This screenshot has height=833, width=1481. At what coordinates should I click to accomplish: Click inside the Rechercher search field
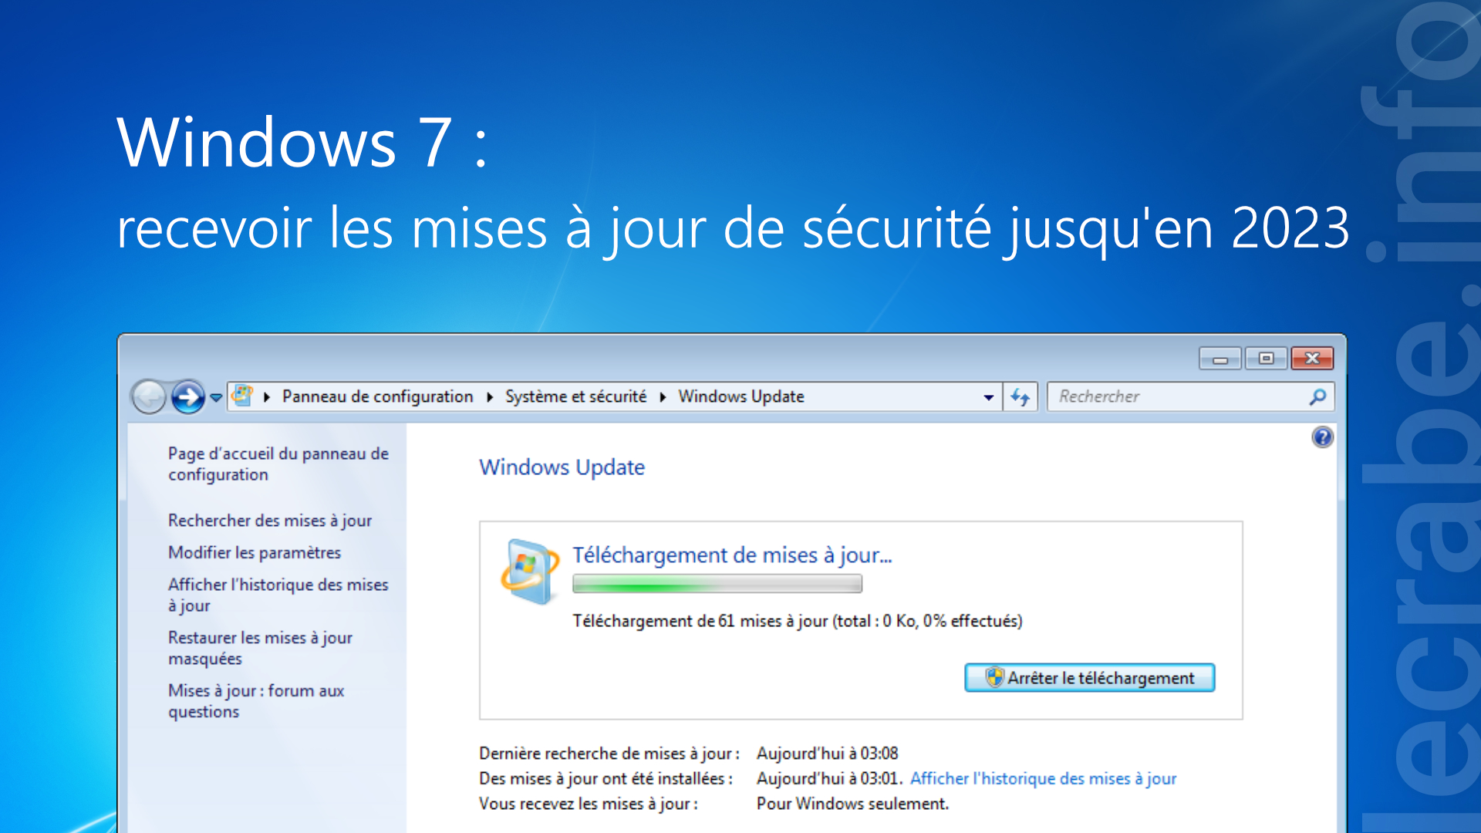click(1180, 396)
